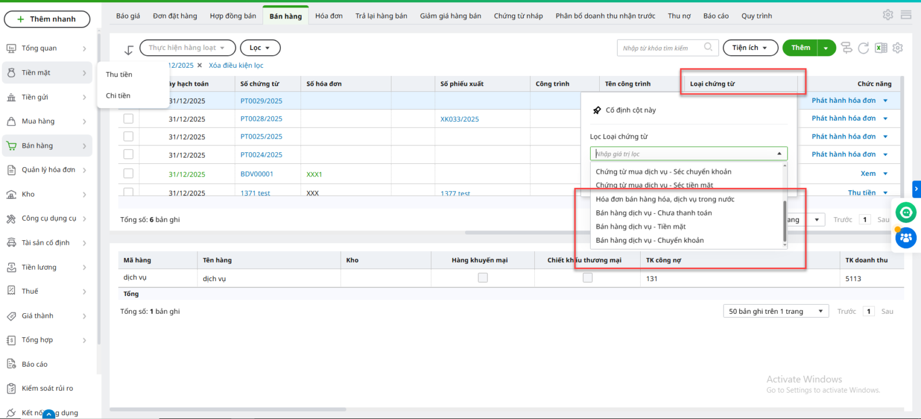
Task: Click the Excel export icon
Action: tap(881, 48)
